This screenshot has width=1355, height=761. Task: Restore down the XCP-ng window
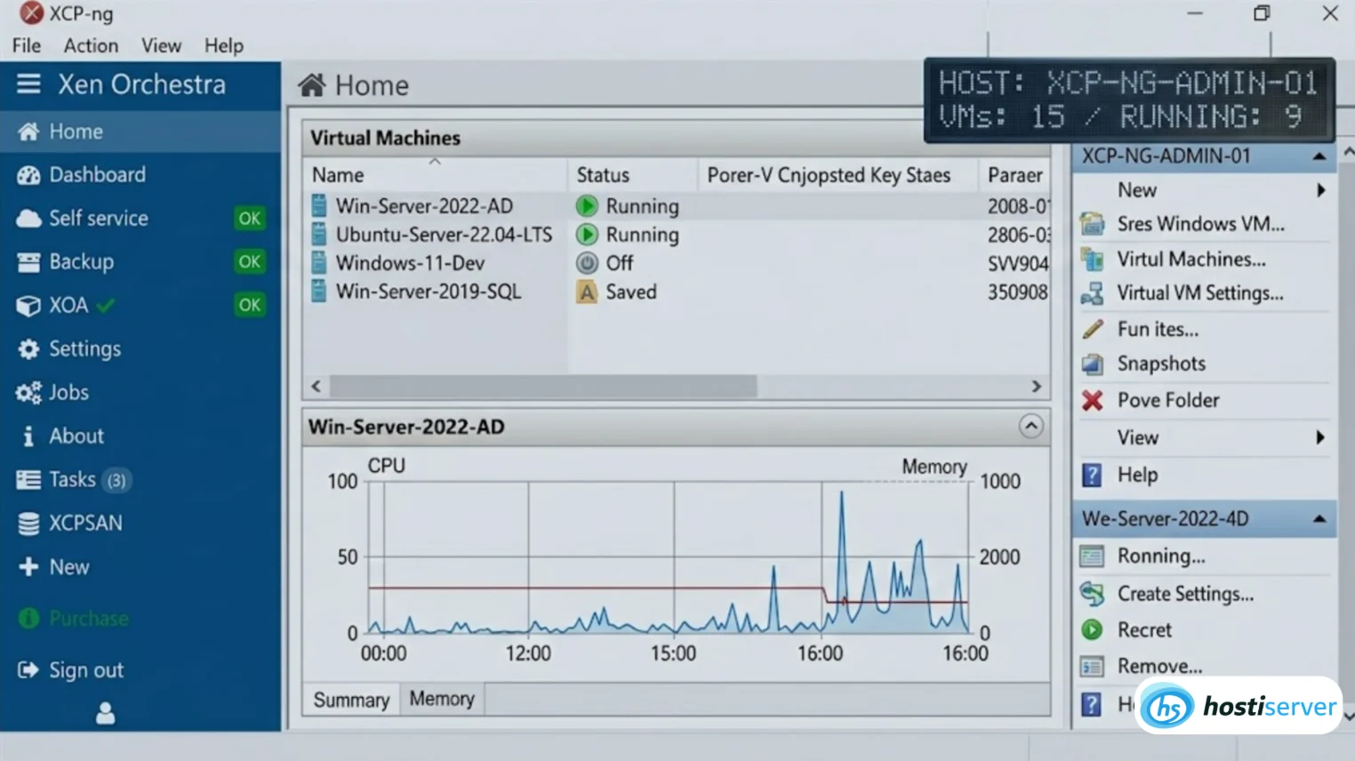coord(1262,13)
